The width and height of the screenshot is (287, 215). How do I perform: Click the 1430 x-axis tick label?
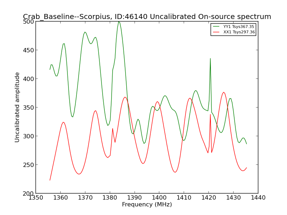[234, 198]
